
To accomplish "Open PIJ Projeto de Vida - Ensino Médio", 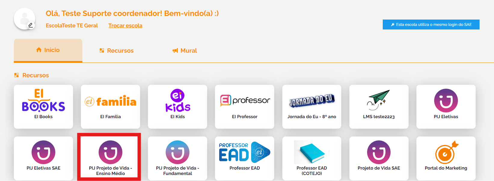I will (110, 158).
